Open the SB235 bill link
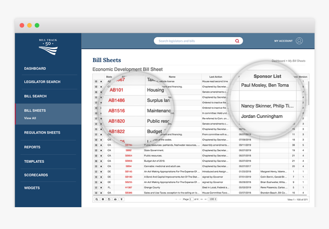The height and width of the screenshot is (229, 329). click(129, 182)
